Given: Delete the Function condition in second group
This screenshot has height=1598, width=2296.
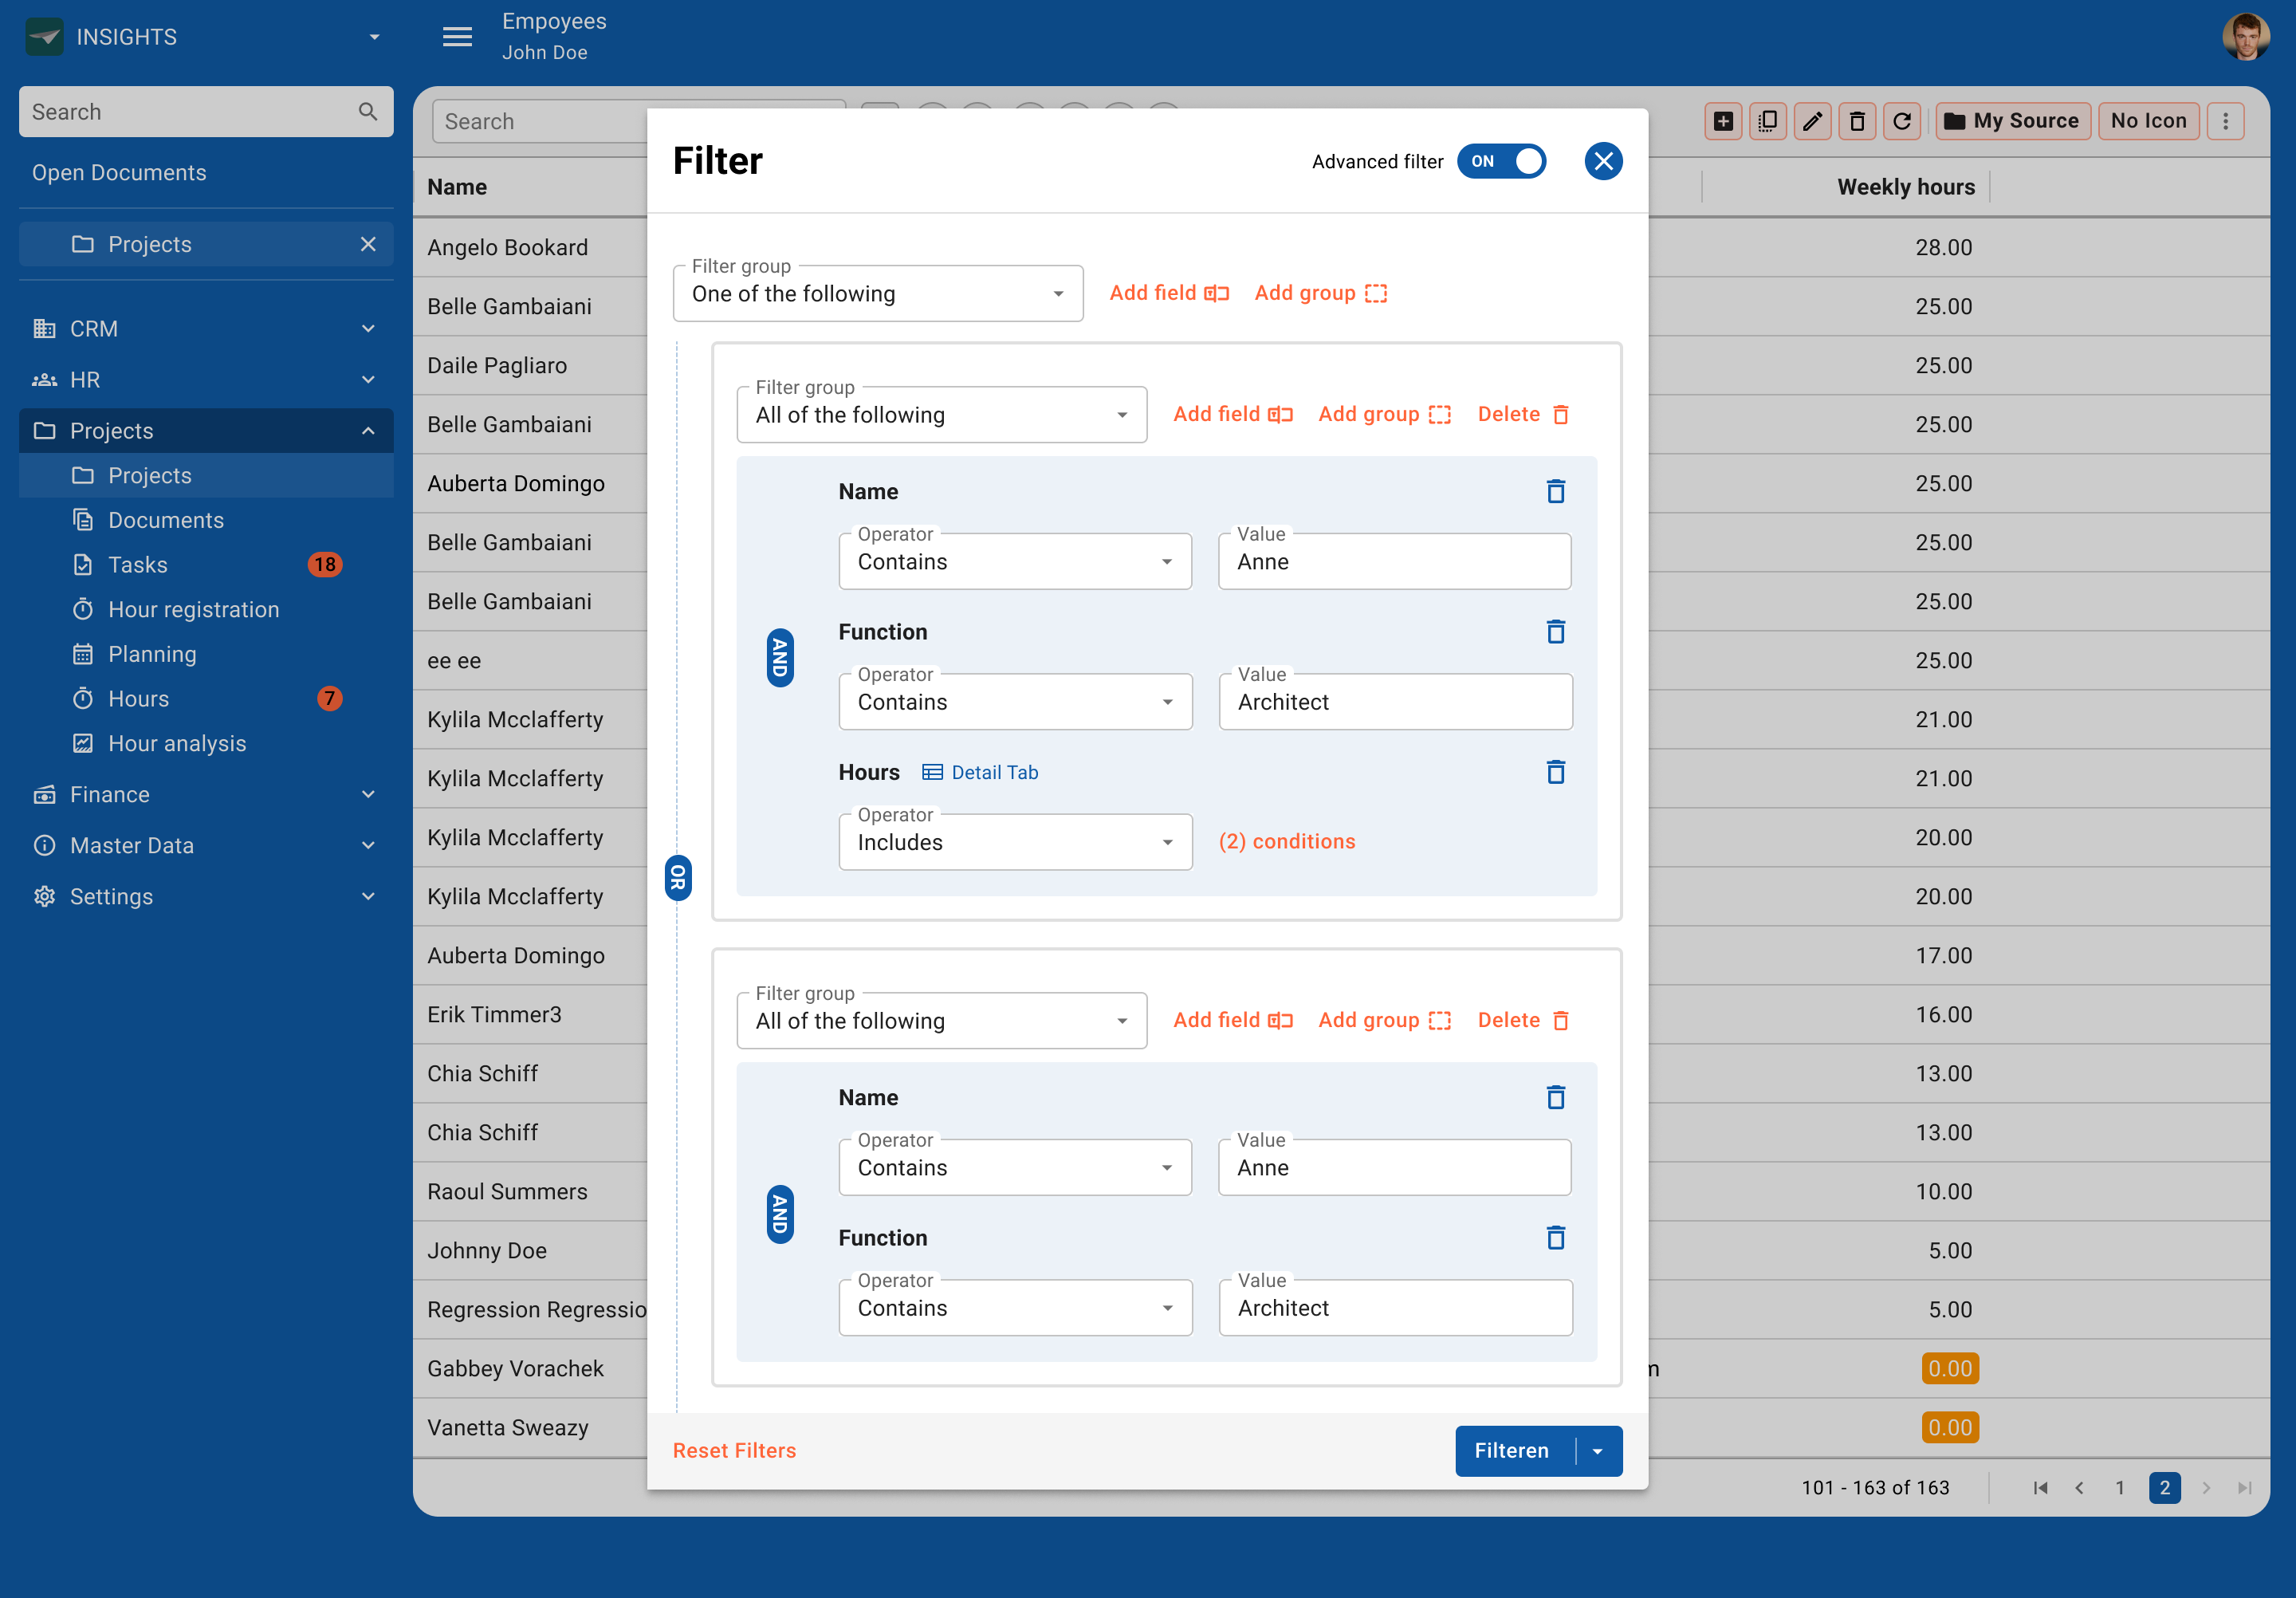Looking at the screenshot, I should coord(1556,1238).
